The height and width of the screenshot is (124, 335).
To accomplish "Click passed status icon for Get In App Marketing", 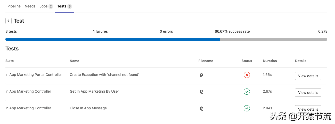I will (247, 92).
